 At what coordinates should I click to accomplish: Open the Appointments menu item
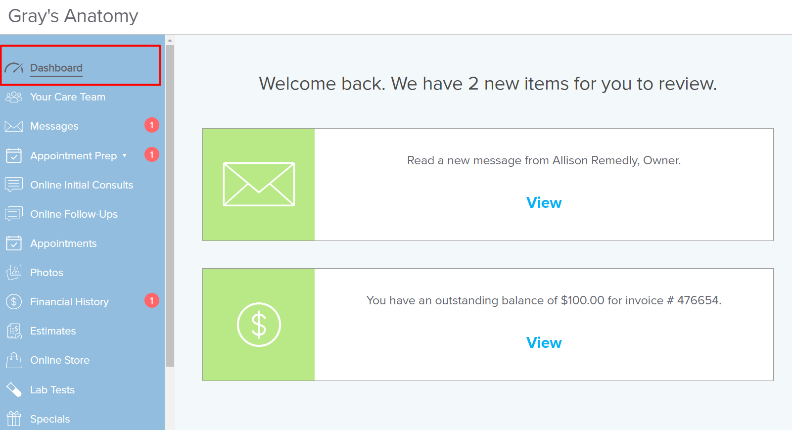tap(63, 243)
